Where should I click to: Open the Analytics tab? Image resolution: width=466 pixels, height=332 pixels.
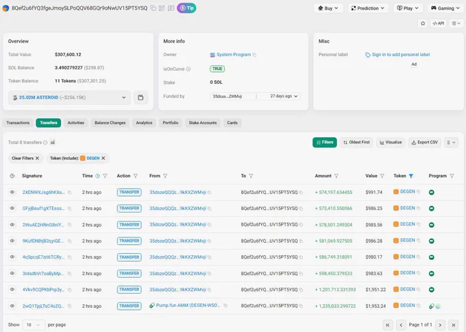144,123
